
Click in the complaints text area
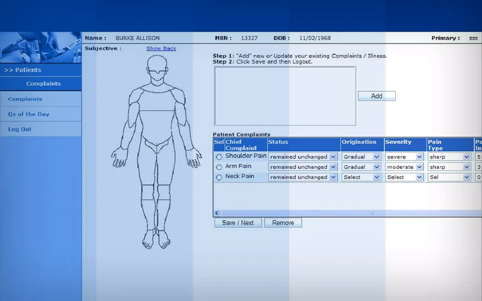[x=285, y=96]
